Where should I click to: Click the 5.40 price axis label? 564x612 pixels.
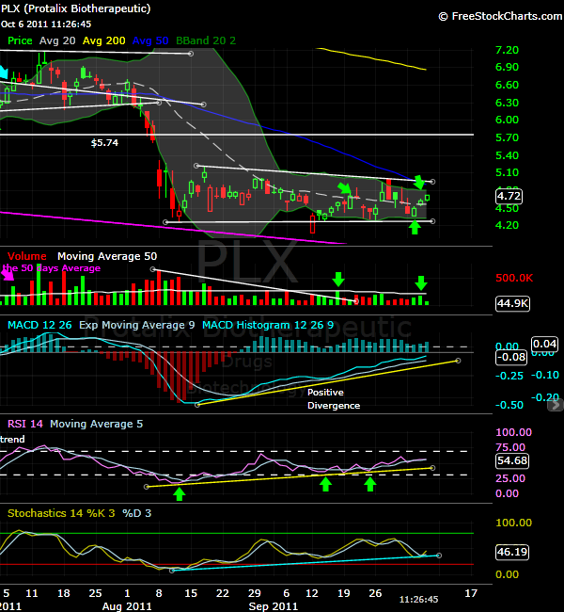pos(507,155)
